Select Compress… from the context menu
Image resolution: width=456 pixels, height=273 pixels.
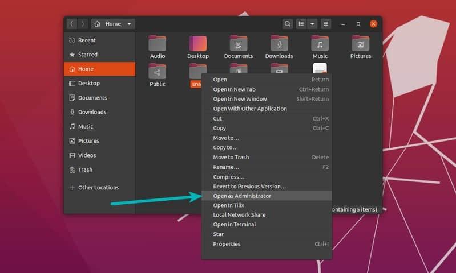[228, 177]
